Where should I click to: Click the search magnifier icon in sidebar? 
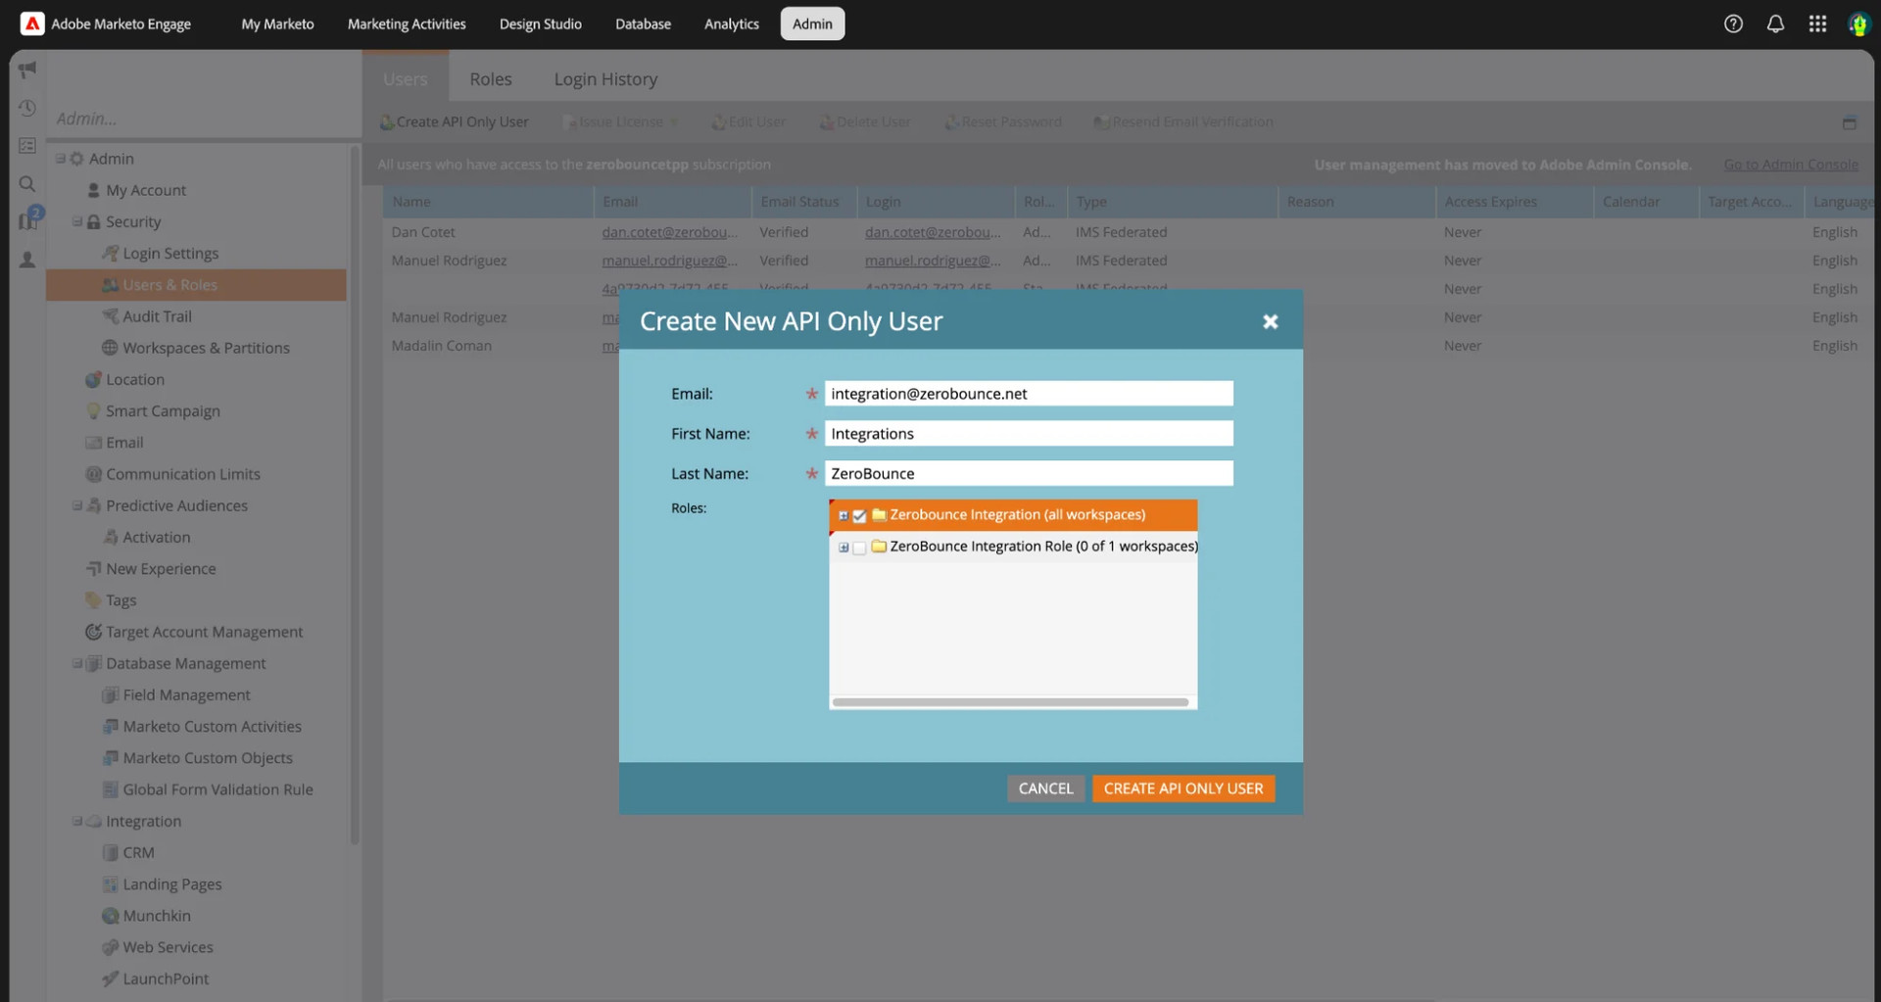coord(26,183)
